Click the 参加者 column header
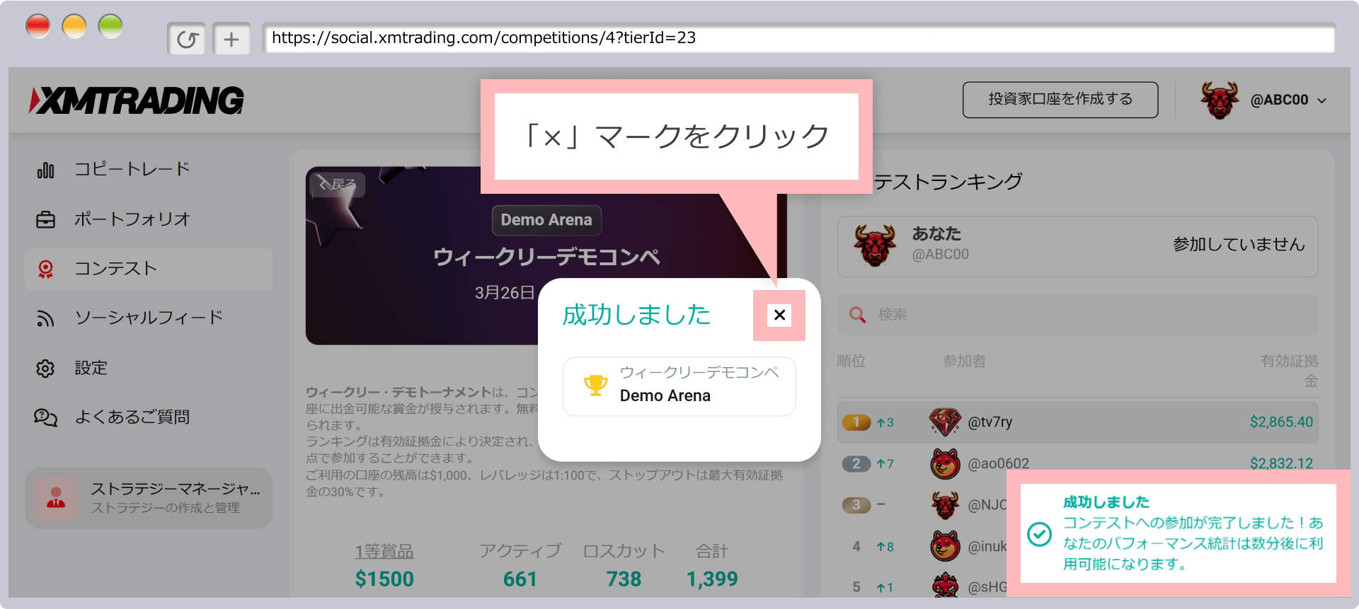Viewport: 1359px width, 609px height. [964, 361]
